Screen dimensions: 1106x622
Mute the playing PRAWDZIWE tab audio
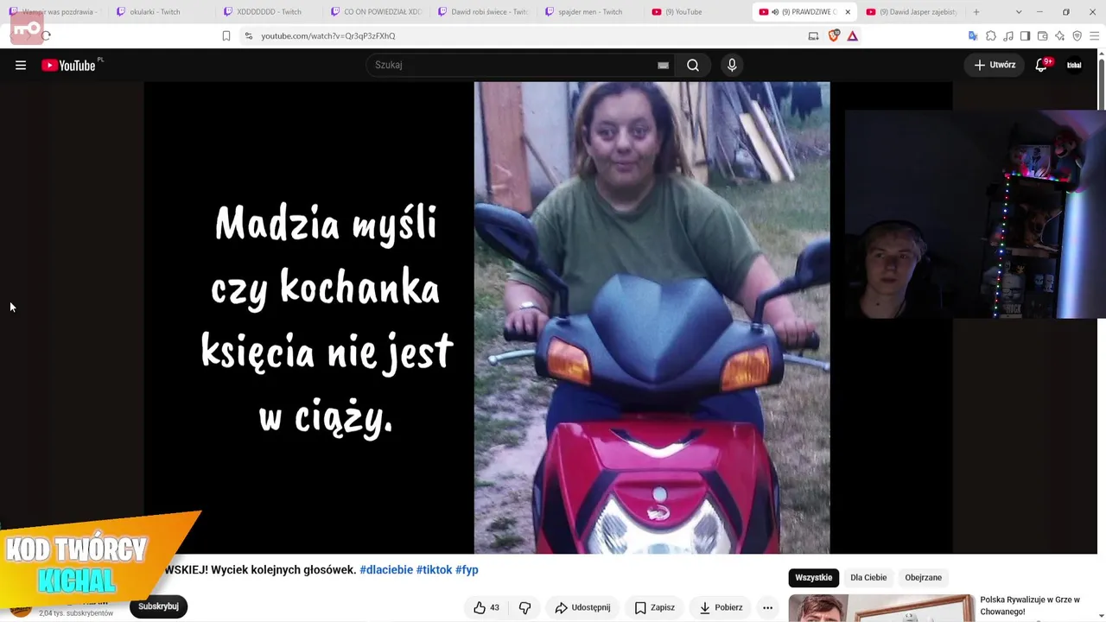tap(775, 12)
